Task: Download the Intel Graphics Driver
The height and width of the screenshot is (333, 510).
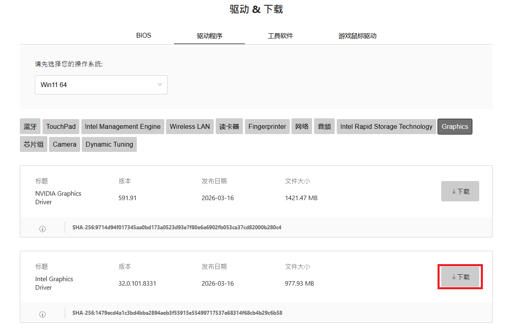Action: tap(460, 277)
